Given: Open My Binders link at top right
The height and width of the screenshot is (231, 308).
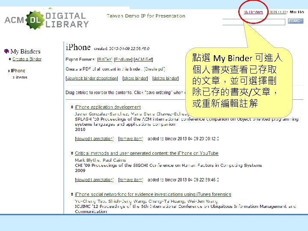Looking at the screenshot, I should [253, 12].
